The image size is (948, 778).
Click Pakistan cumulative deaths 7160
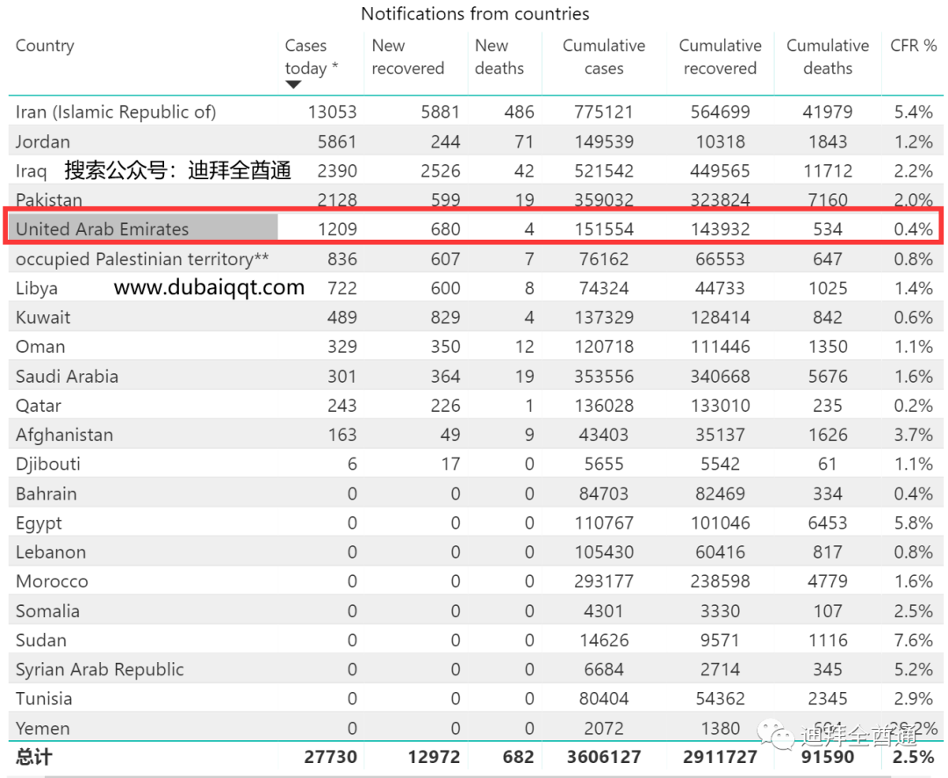tap(828, 199)
